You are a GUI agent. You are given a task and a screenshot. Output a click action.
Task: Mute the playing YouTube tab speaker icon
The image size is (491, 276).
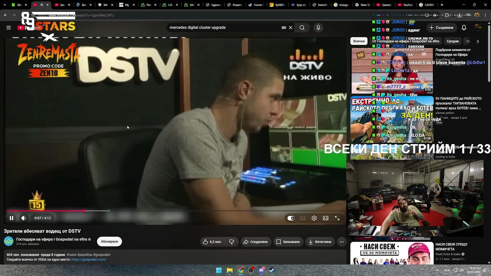coord(41,5)
